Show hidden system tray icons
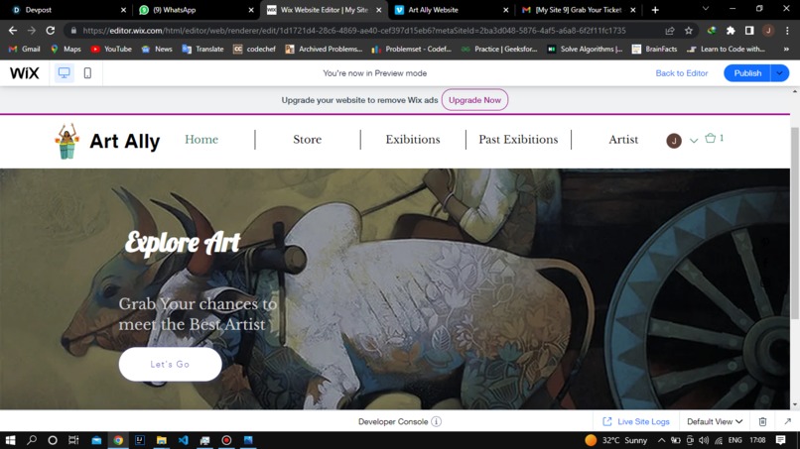This screenshot has height=449, width=800. [x=661, y=440]
